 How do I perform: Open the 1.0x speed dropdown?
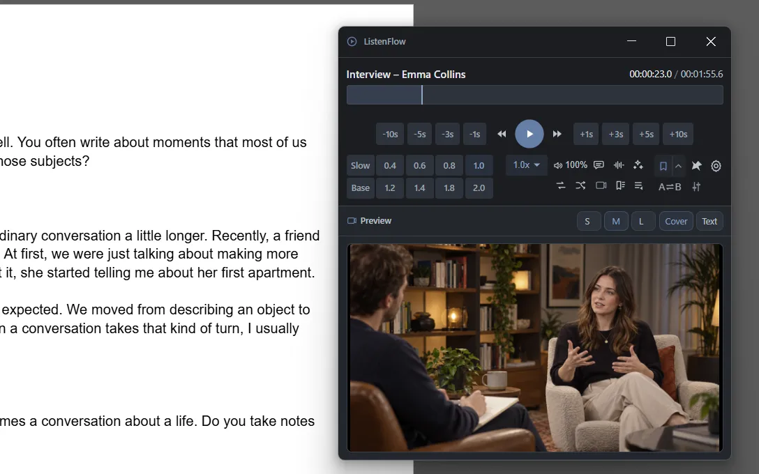pos(527,165)
